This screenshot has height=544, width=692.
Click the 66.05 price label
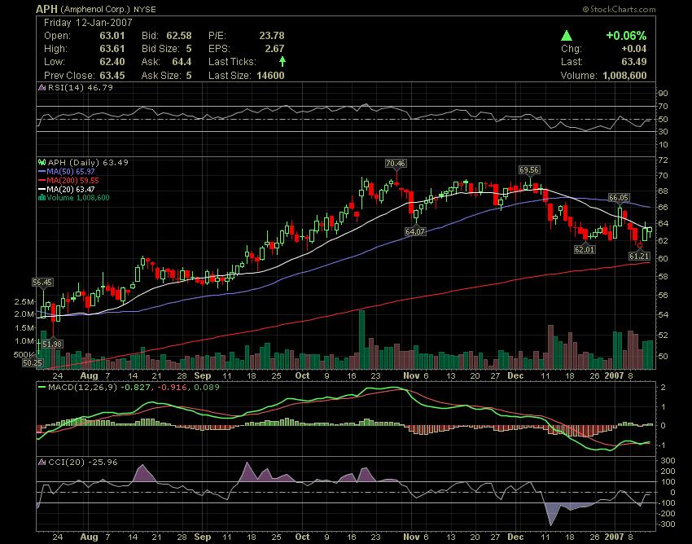(618, 198)
